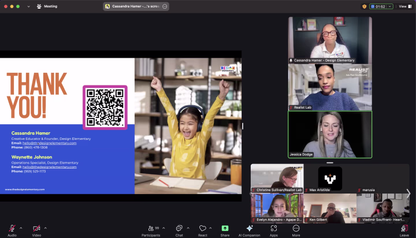The image size is (416, 238).
Task: Click the Waynette Johnson name on slide
Action: pos(32,157)
